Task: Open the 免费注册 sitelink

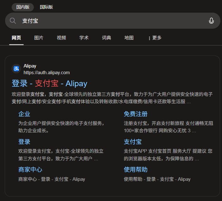Action: click(136, 114)
